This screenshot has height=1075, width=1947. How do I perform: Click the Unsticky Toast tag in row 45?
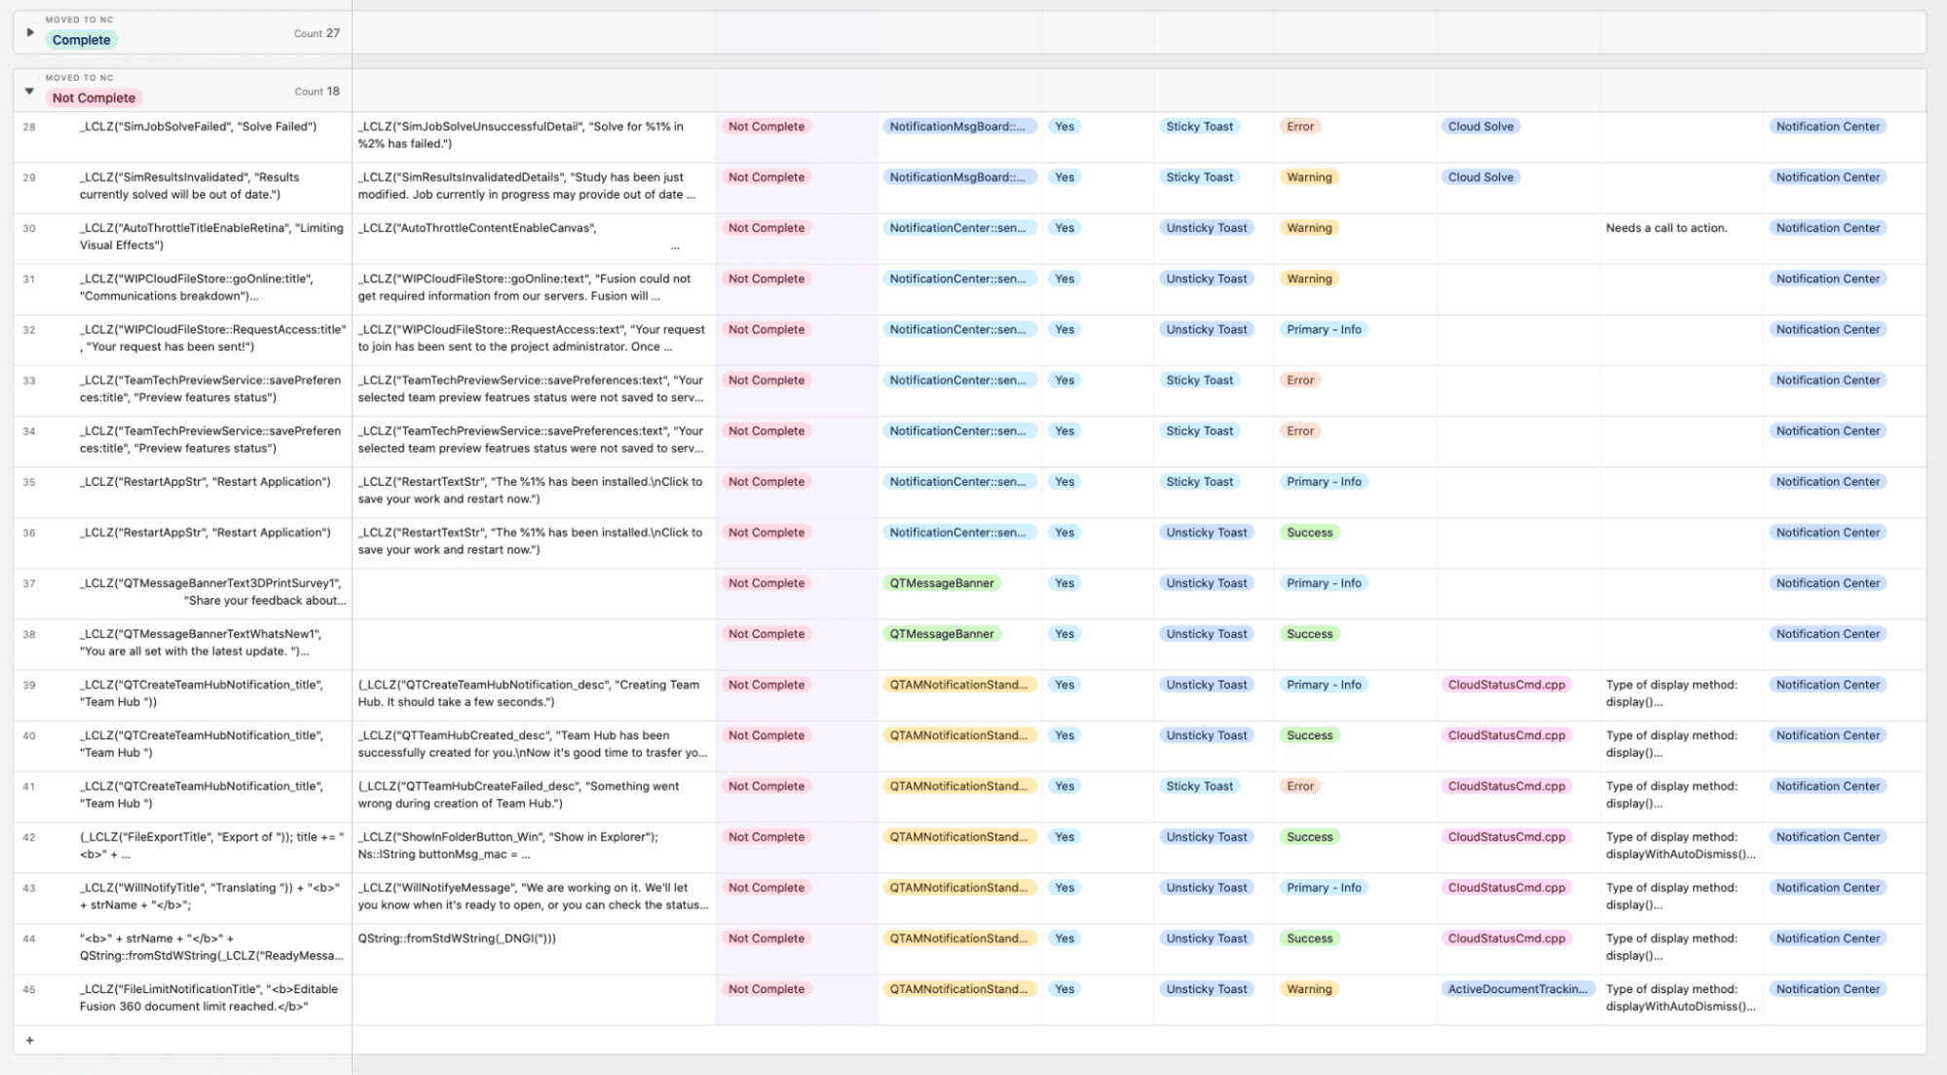click(x=1207, y=988)
